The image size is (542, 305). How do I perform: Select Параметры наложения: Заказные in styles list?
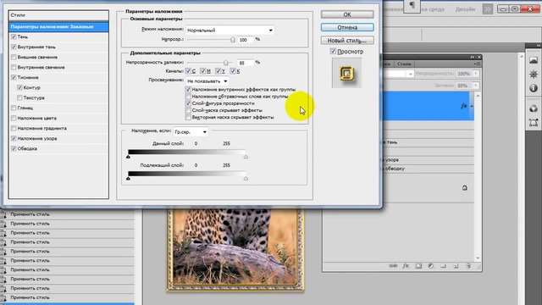(x=58, y=26)
